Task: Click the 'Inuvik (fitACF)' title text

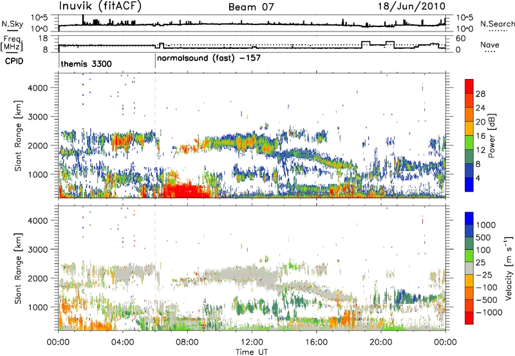Action: 100,6
